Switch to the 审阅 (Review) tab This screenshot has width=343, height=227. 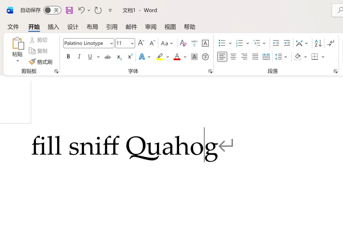click(151, 27)
